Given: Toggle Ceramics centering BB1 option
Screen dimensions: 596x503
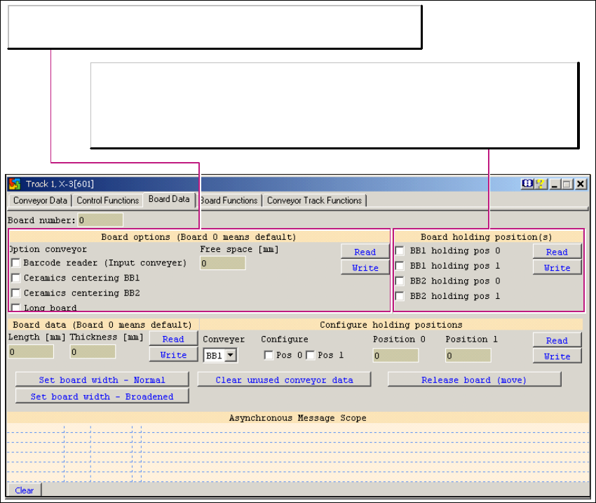Looking at the screenshot, I should coord(15,279).
